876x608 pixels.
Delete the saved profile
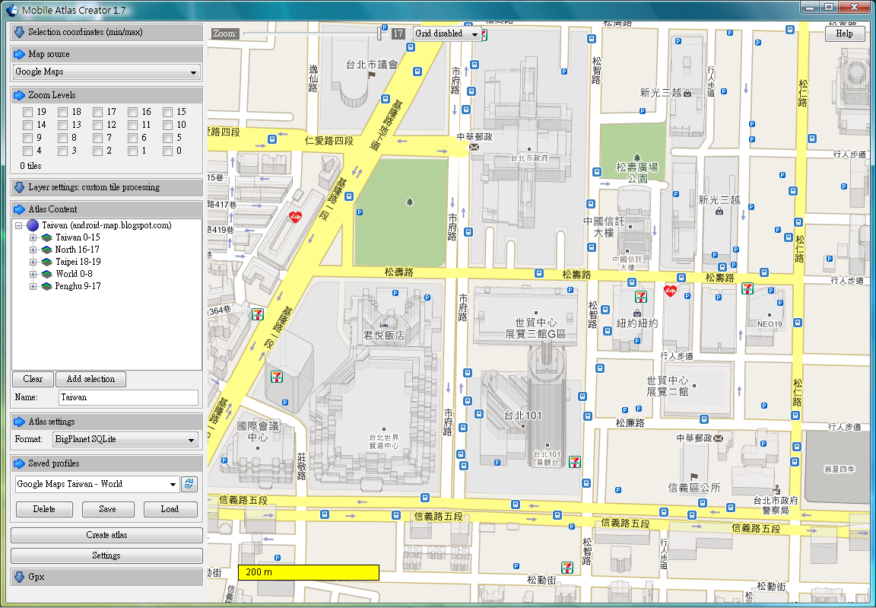(44, 509)
